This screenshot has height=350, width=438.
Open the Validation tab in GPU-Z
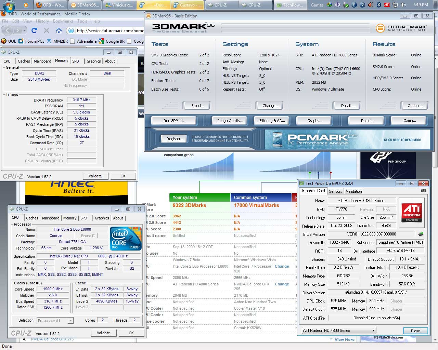(x=353, y=191)
